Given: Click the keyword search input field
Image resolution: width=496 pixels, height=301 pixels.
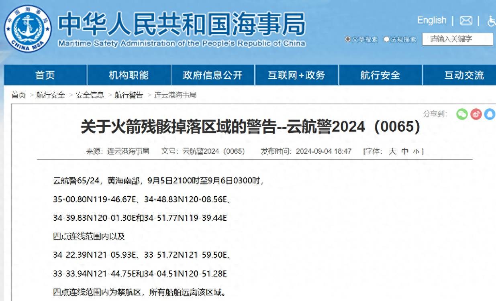Looking at the screenshot, I should pyautogui.click(x=457, y=39).
